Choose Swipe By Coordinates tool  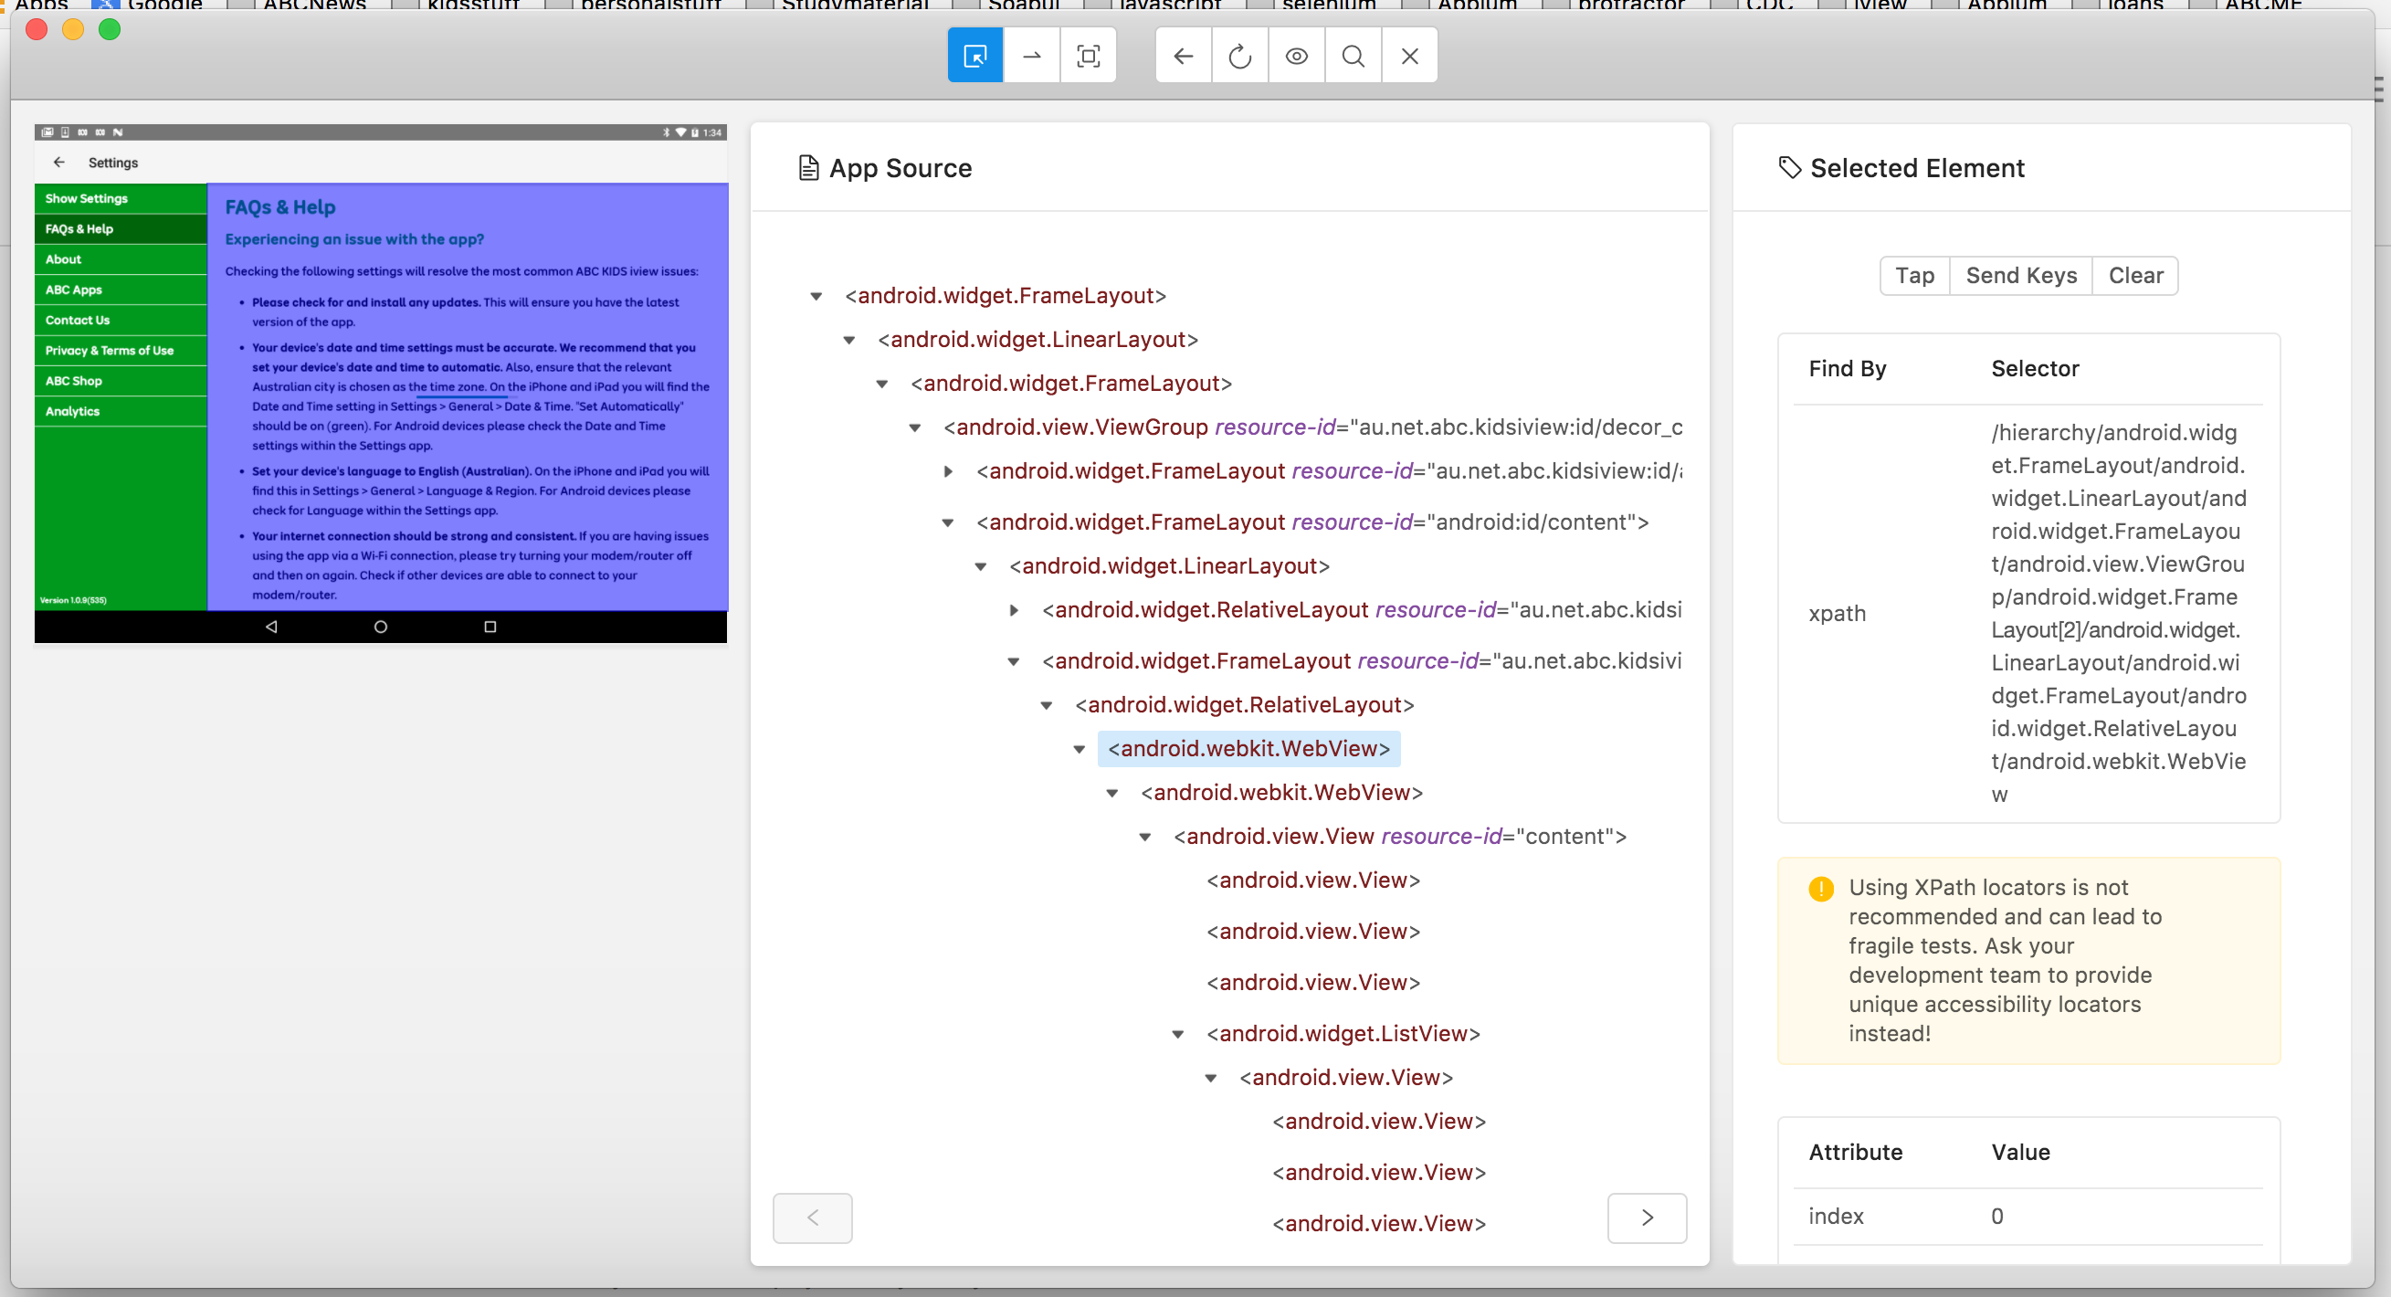click(x=1031, y=56)
